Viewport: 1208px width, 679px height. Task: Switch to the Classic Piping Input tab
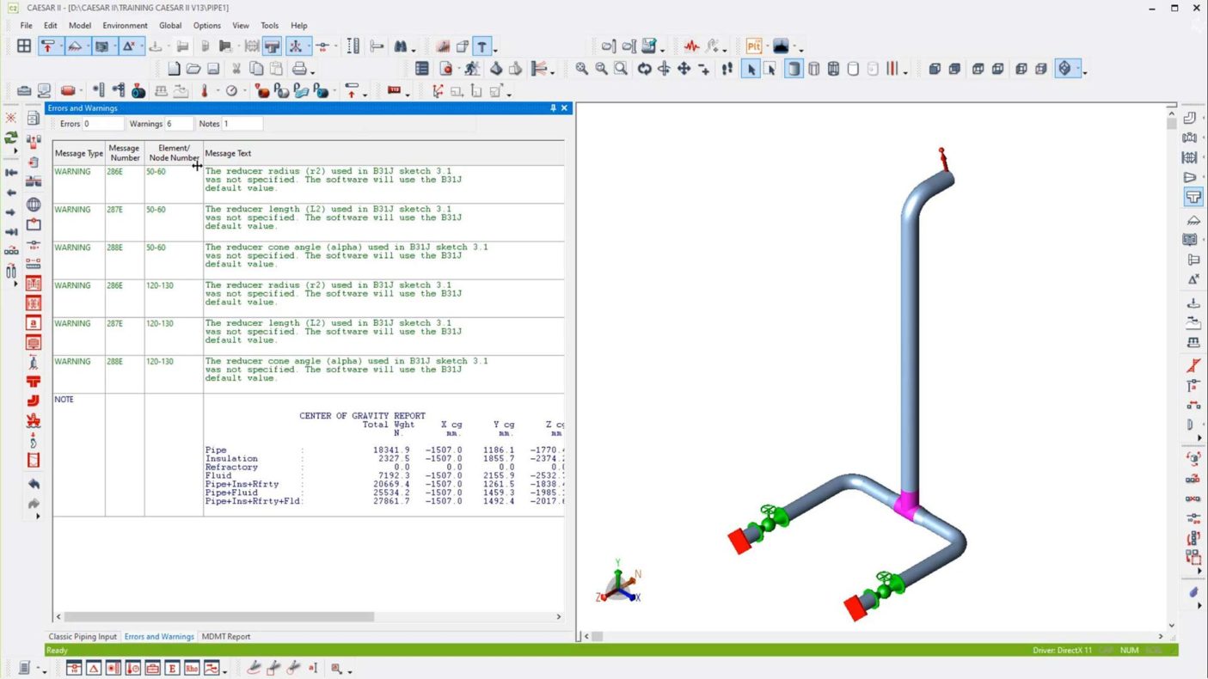tap(83, 637)
